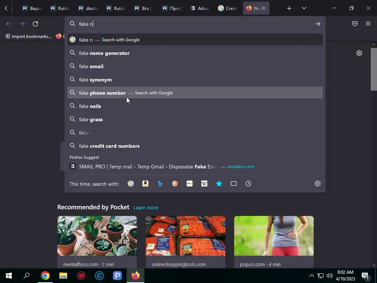Open the blue C app in taskbar
The width and height of the screenshot is (377, 283).
pos(99,276)
